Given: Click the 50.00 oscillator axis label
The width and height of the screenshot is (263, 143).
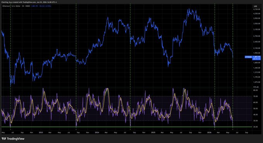Looking at the screenshot, I should pos(256,109).
